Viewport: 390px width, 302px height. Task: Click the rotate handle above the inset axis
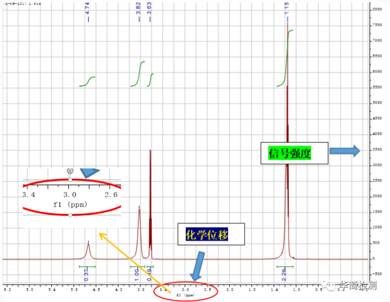[70, 170]
